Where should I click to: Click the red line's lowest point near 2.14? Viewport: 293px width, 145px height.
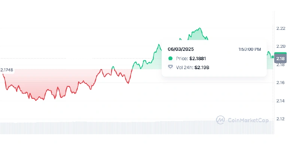coord(36,100)
